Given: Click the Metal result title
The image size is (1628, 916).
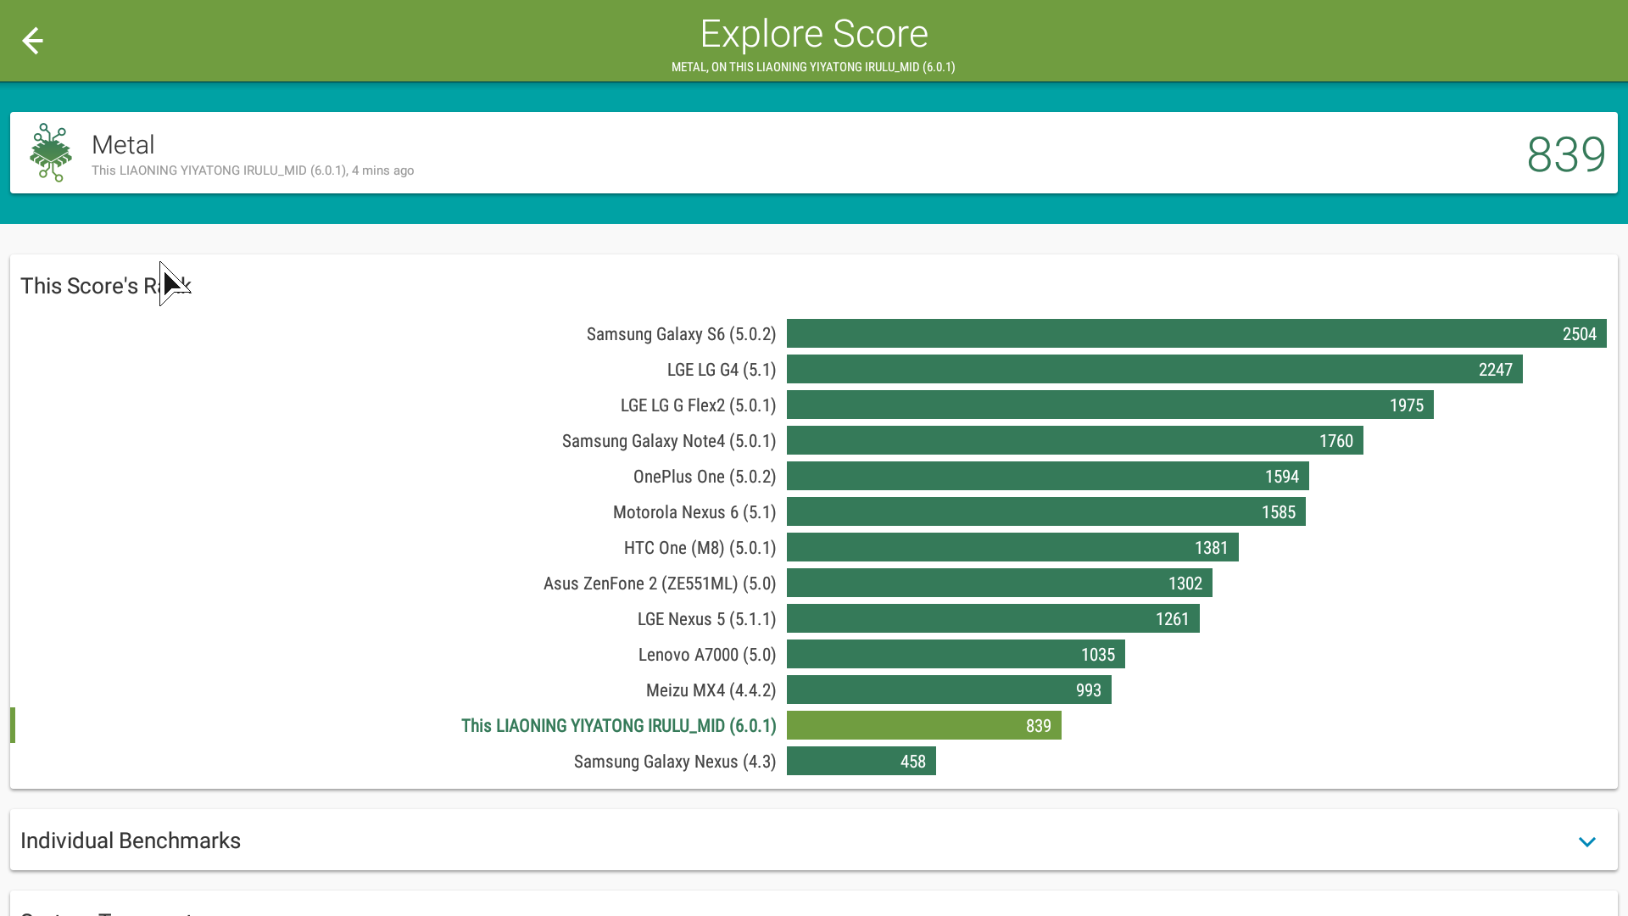Looking at the screenshot, I should pos(123,145).
